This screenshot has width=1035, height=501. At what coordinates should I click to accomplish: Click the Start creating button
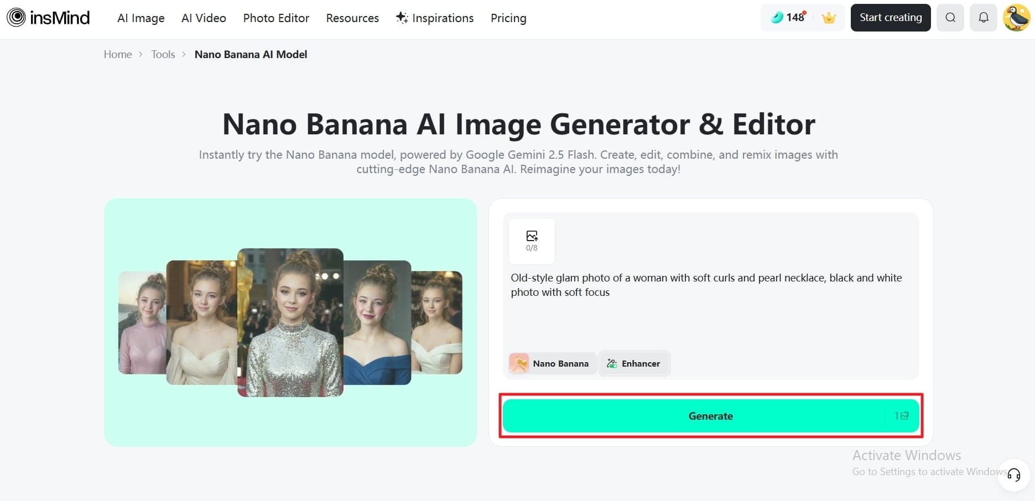point(890,18)
